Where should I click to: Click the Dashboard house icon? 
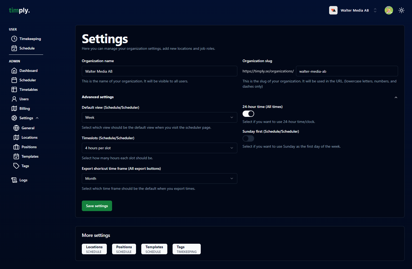click(x=14, y=71)
